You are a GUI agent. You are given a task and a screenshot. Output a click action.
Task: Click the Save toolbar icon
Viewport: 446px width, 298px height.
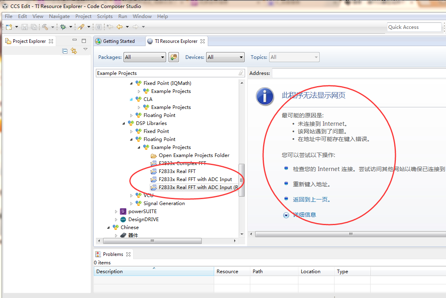(25, 27)
